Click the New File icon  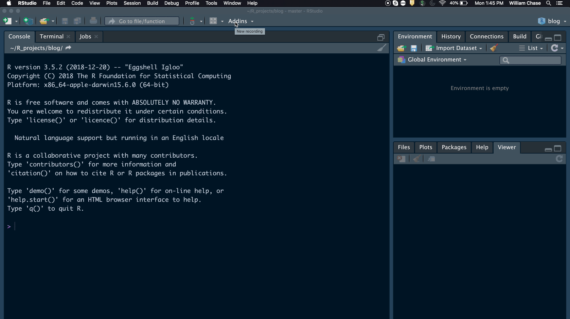pyautogui.click(x=7, y=21)
